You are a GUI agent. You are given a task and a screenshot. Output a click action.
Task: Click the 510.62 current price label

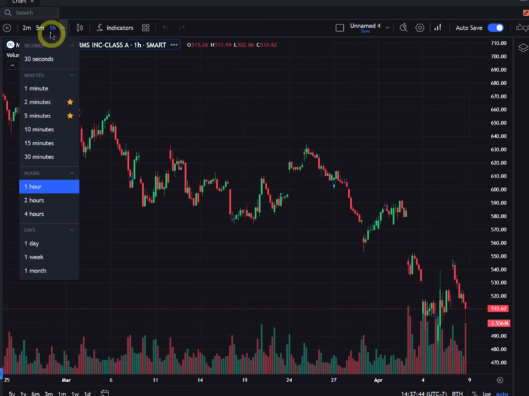pyautogui.click(x=497, y=309)
